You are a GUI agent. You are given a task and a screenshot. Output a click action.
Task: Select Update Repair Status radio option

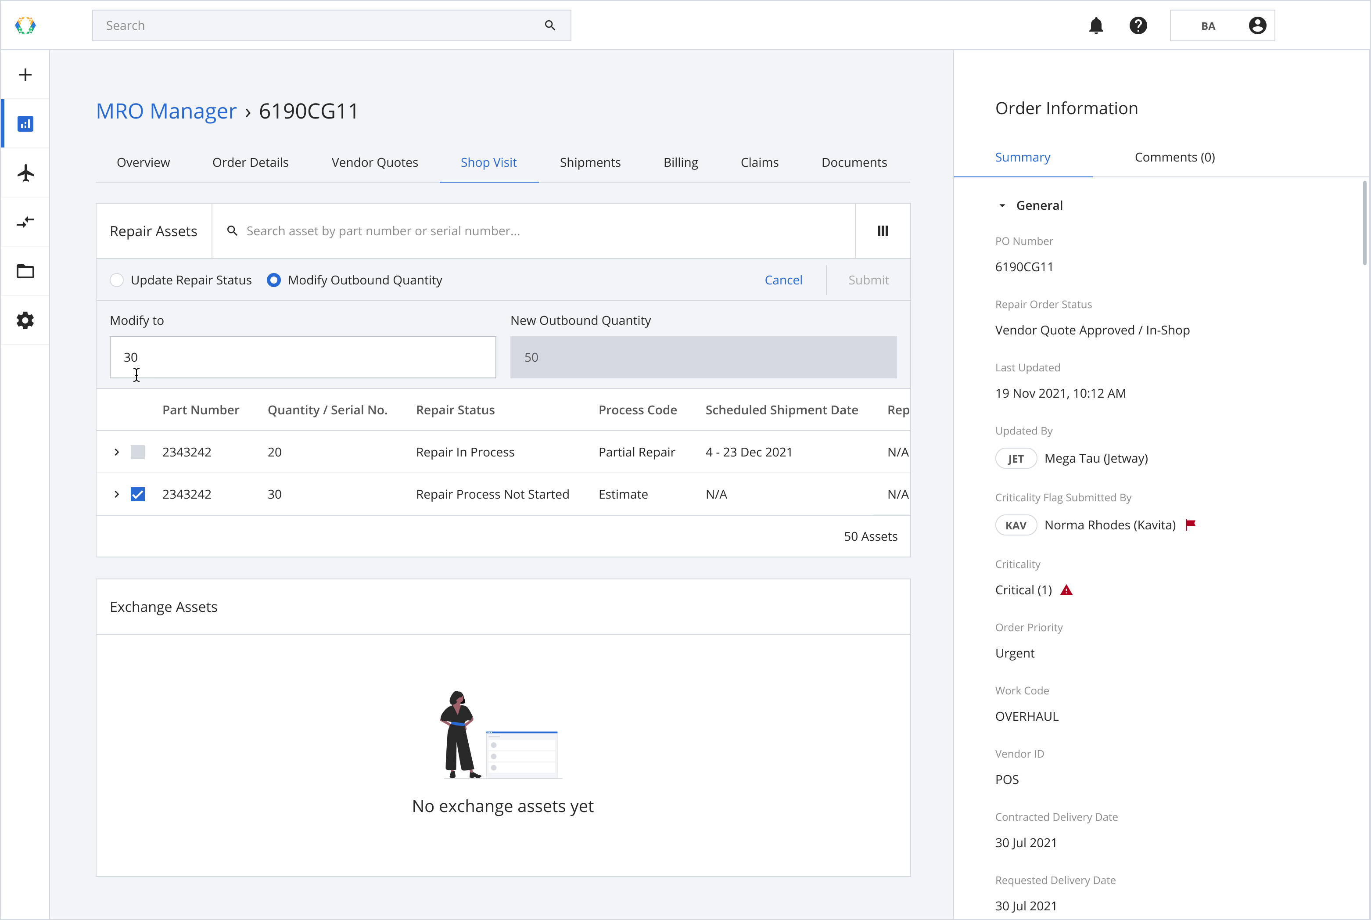(117, 280)
